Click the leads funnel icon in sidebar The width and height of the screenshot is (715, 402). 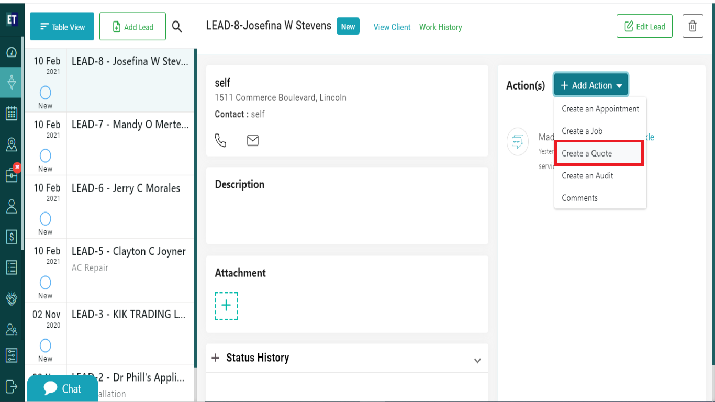pyautogui.click(x=12, y=83)
